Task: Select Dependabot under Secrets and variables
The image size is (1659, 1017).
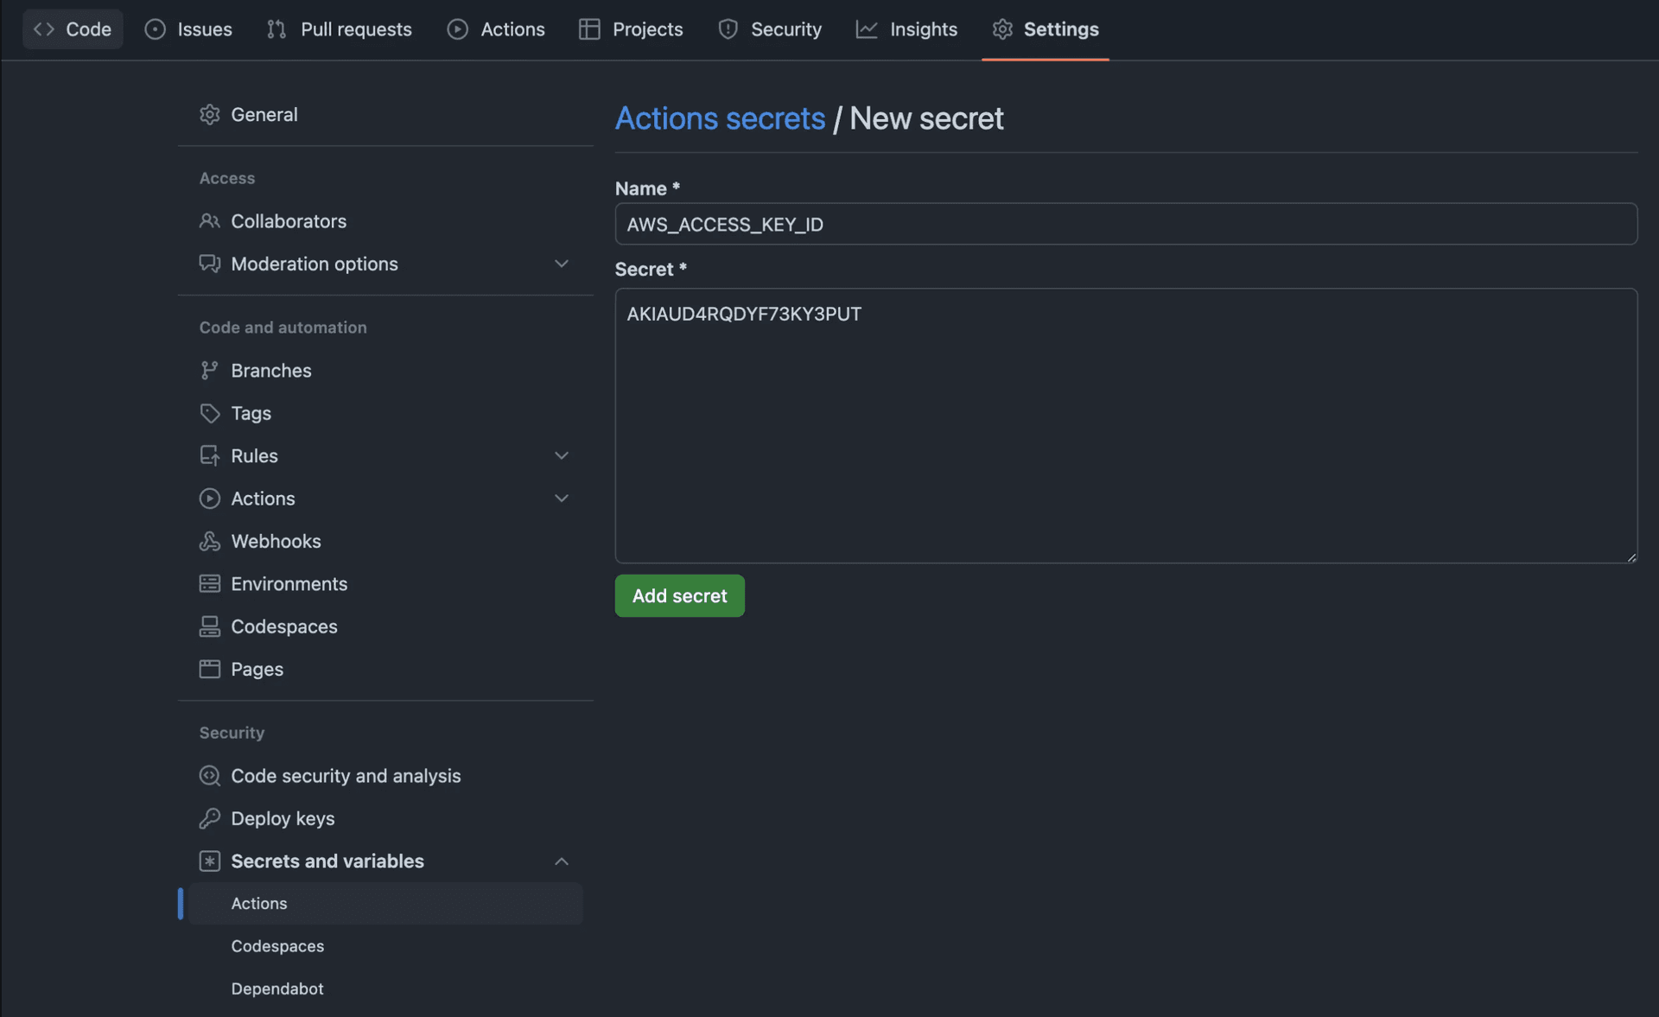Action: (277, 988)
